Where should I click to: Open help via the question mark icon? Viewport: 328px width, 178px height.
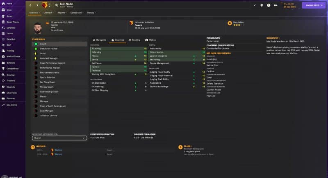269,5
